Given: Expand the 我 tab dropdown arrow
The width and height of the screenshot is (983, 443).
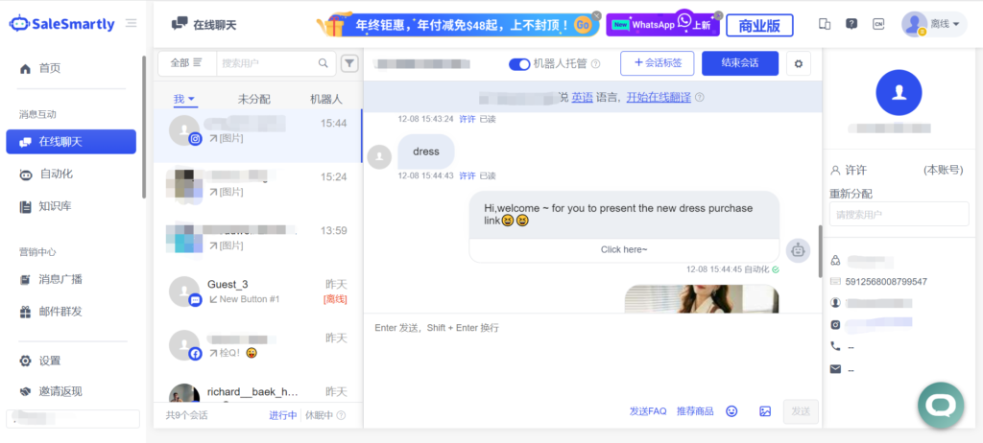Looking at the screenshot, I should [x=192, y=99].
